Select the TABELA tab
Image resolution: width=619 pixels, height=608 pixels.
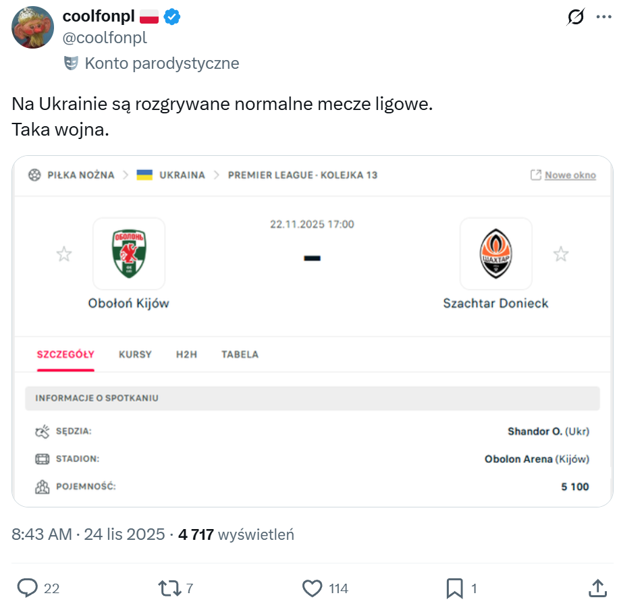[240, 354]
